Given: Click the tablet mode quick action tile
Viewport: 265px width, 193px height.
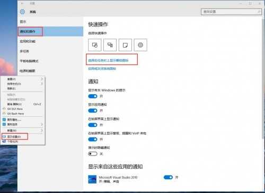Looking at the screenshot, I should 95,45.
